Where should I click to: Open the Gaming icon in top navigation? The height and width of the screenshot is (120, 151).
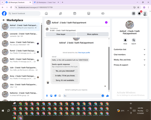tap(103, 14)
